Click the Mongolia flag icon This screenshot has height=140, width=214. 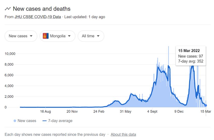[x=46, y=36]
